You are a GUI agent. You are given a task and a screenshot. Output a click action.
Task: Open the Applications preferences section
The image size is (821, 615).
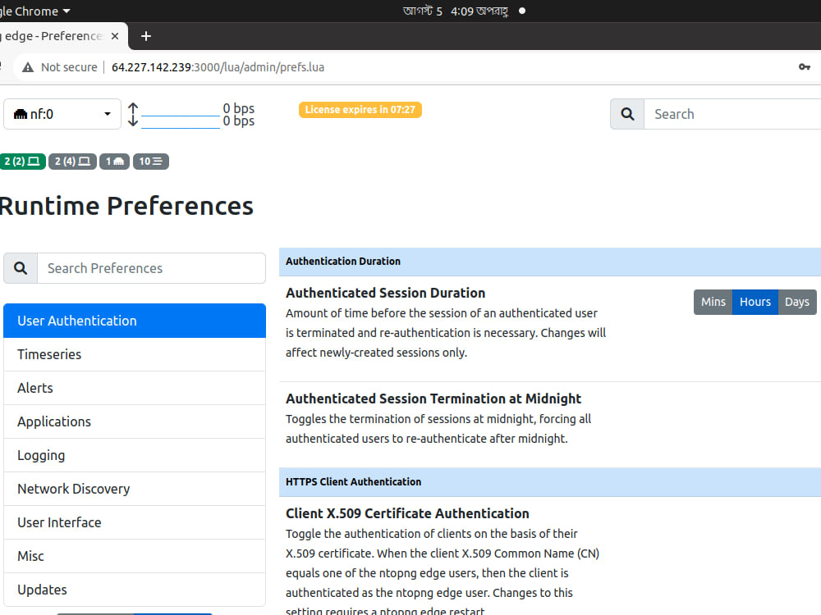[135, 421]
